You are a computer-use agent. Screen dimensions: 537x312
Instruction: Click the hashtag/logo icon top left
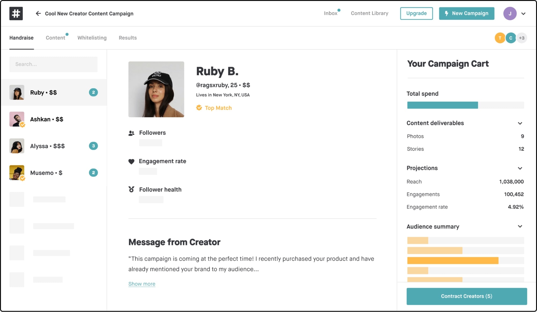point(16,13)
